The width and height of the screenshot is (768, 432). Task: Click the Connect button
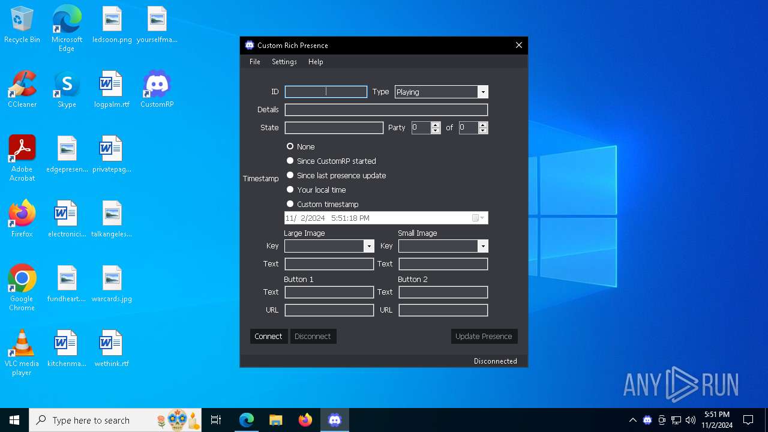click(268, 337)
